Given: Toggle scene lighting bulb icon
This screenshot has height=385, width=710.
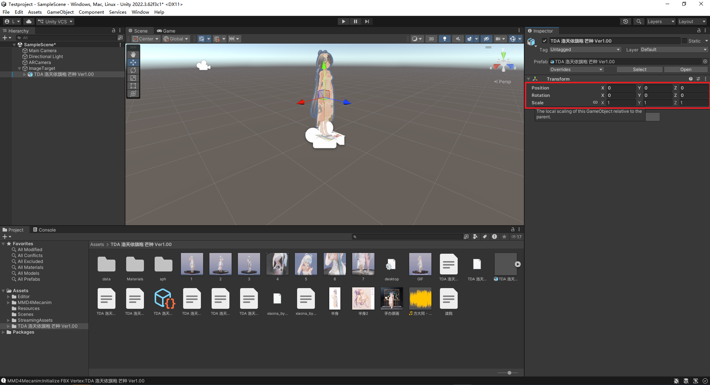Looking at the screenshot, I should tap(445, 39).
